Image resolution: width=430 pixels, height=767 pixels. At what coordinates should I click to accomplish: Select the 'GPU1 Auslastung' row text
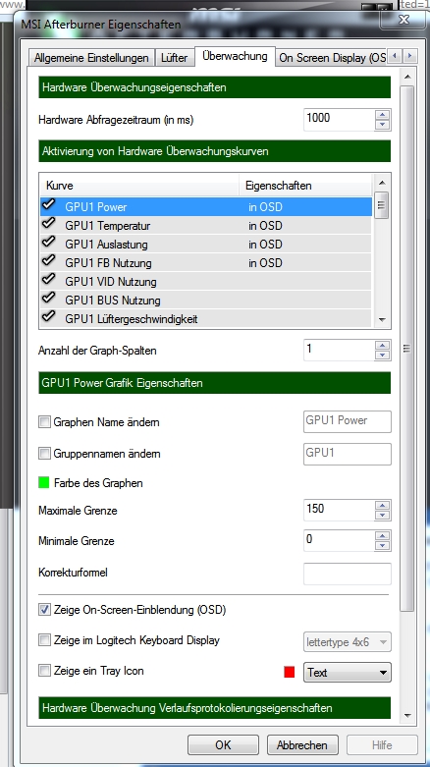(x=106, y=245)
